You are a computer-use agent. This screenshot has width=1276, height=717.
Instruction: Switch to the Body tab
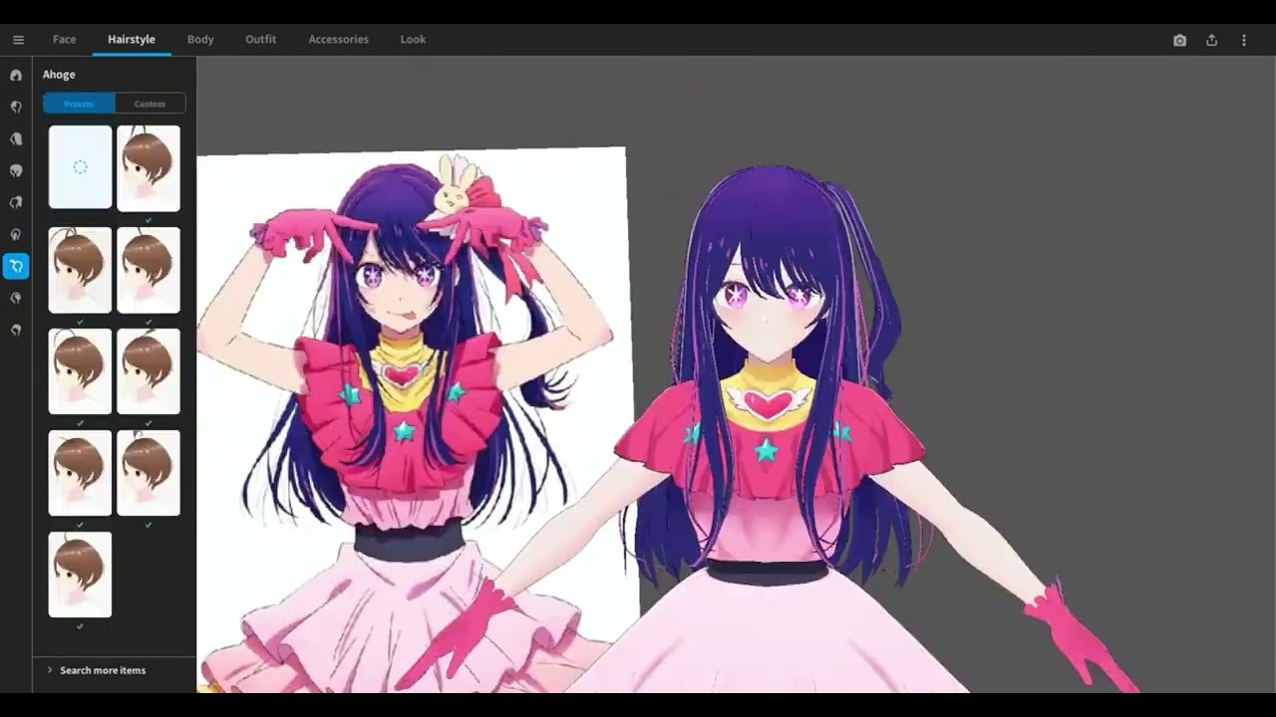tap(200, 39)
